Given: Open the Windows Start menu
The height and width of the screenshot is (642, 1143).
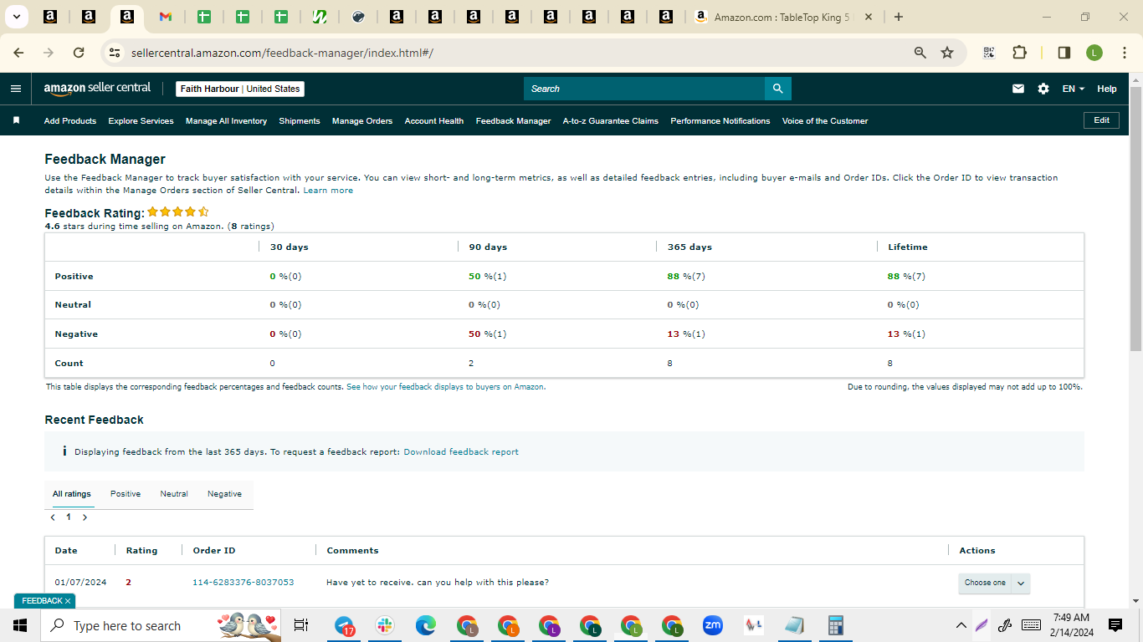Looking at the screenshot, I should point(20,625).
